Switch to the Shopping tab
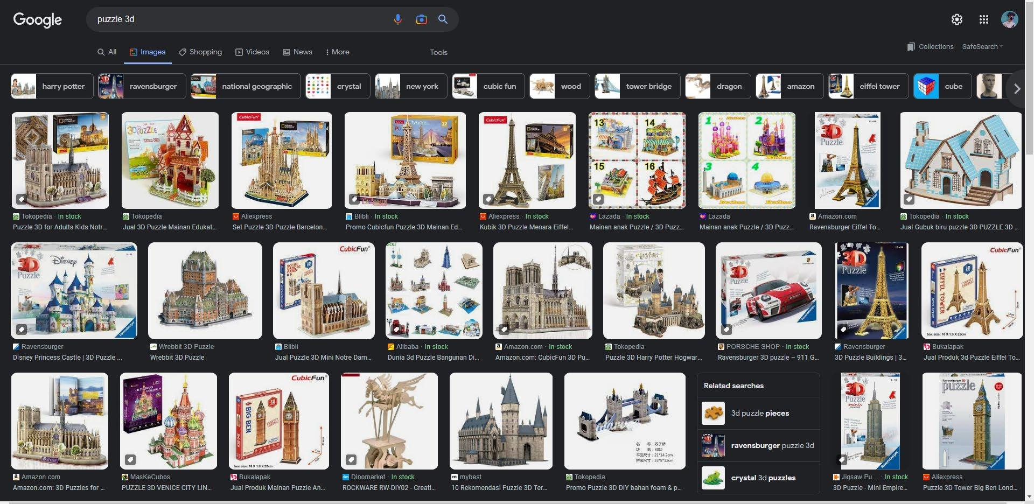This screenshot has width=1034, height=504. (200, 52)
